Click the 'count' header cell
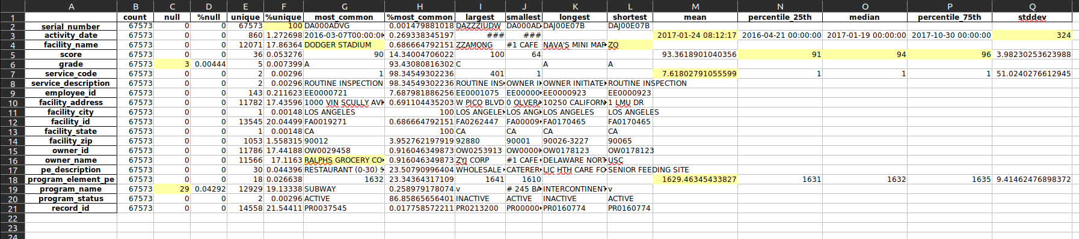Viewport: 1079px width, 239px height. click(x=135, y=17)
